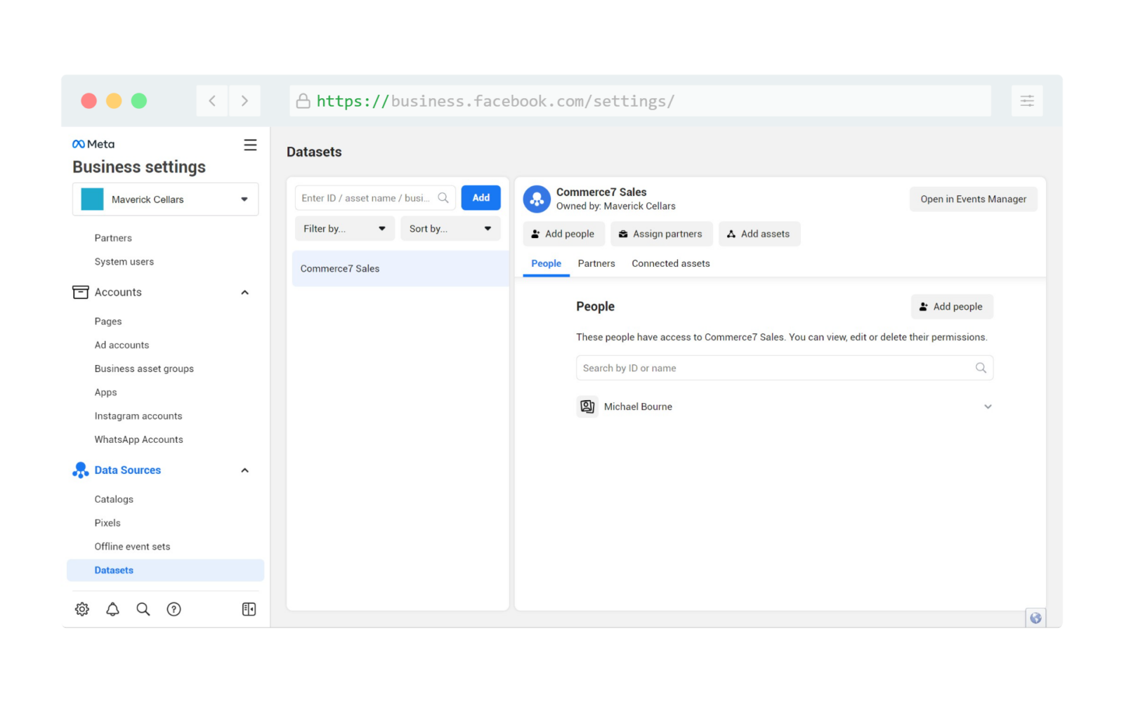The image size is (1124, 702).
Task: Click the magnifier in people search field
Action: 981,368
